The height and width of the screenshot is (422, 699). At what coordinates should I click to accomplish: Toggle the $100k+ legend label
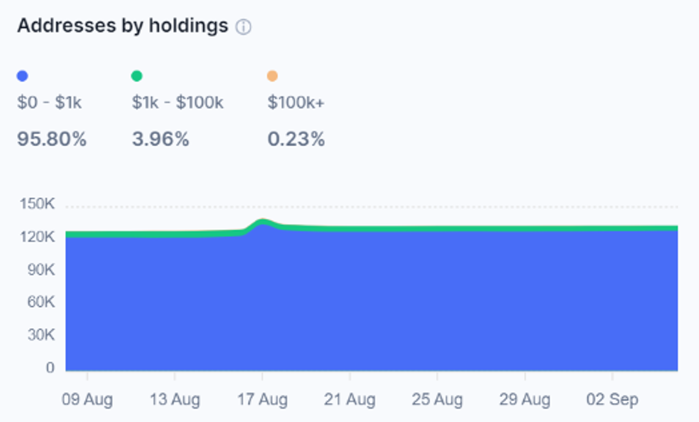(x=295, y=102)
